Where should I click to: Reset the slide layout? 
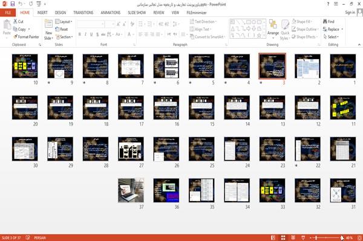[x=62, y=29]
